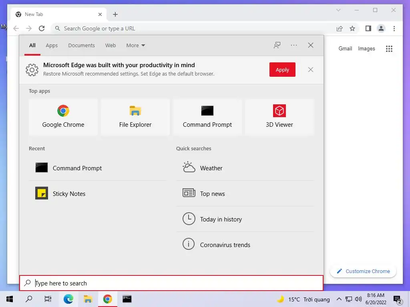The image size is (410, 307).
Task: Dismiss the Microsoft Edge suggestion banner
Action: [310, 70]
